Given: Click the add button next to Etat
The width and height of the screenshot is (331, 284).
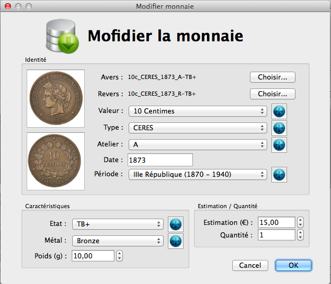Looking at the screenshot, I should (176, 224).
